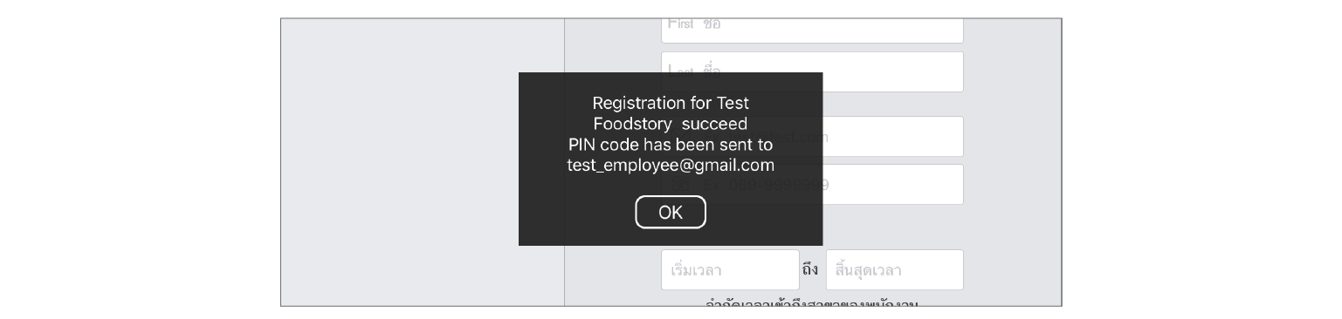
Task: Open the เริ่มเวลา start time field
Action: point(730,270)
